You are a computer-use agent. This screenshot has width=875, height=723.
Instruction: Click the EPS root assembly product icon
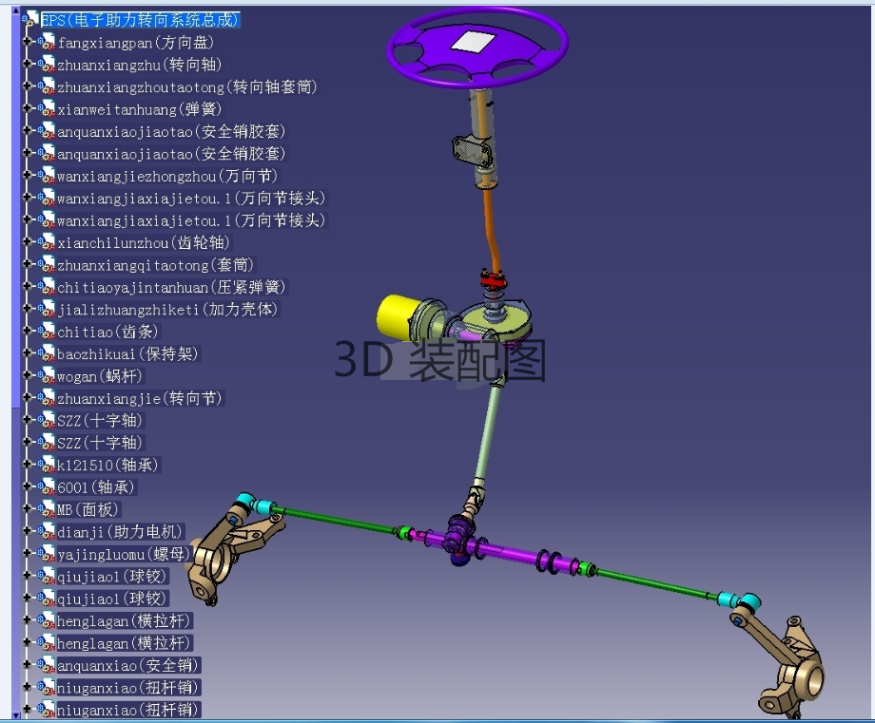(x=30, y=20)
